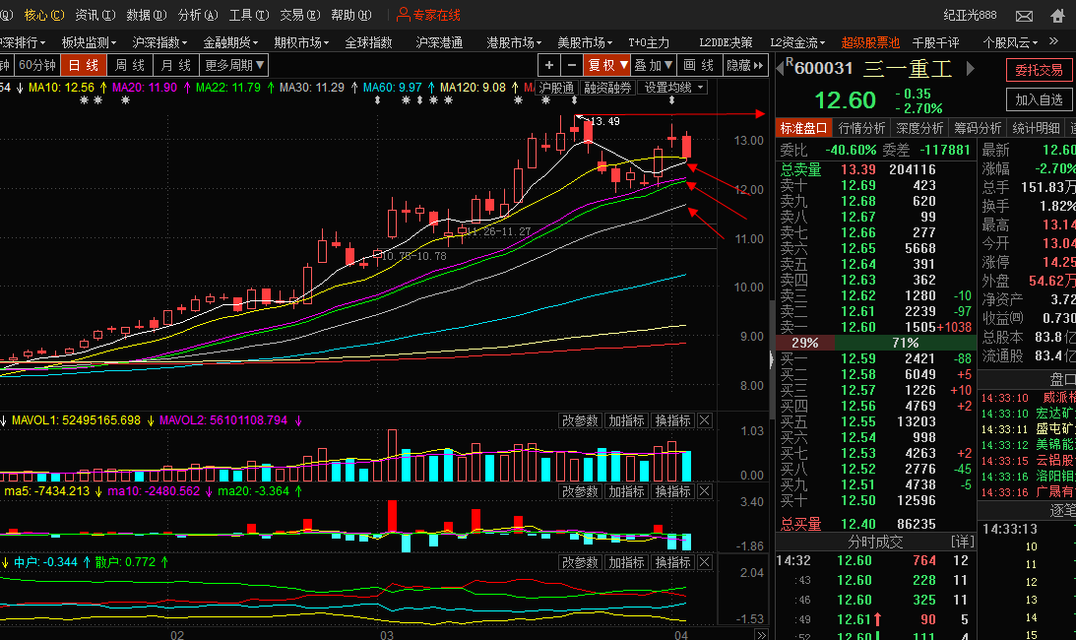
Task: Switch chart to 周线 weekly period
Action: point(130,65)
